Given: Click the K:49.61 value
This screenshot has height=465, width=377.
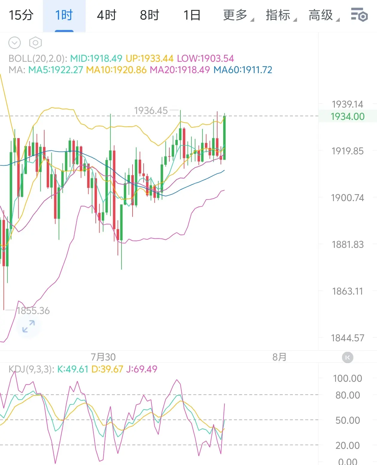Looking at the screenshot, I should point(73,369).
